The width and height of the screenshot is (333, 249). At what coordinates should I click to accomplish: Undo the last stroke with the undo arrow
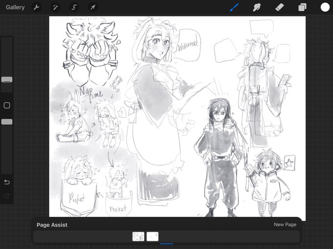point(7,182)
